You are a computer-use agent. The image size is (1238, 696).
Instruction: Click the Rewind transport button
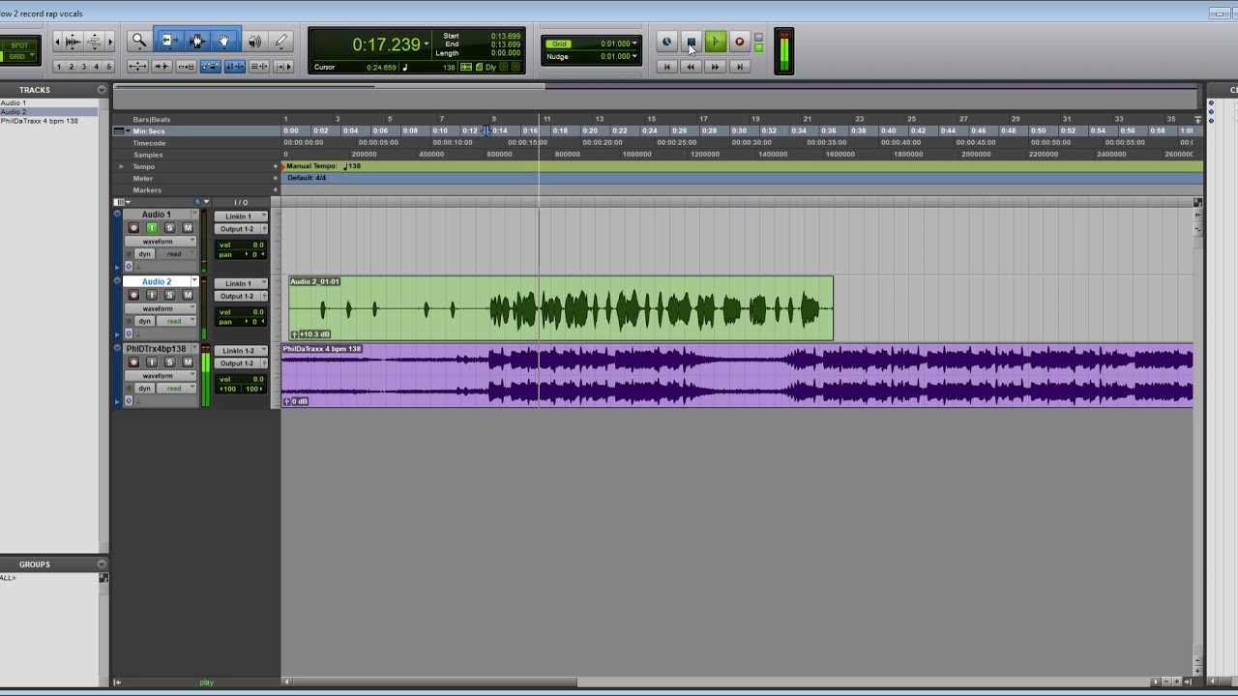(691, 67)
